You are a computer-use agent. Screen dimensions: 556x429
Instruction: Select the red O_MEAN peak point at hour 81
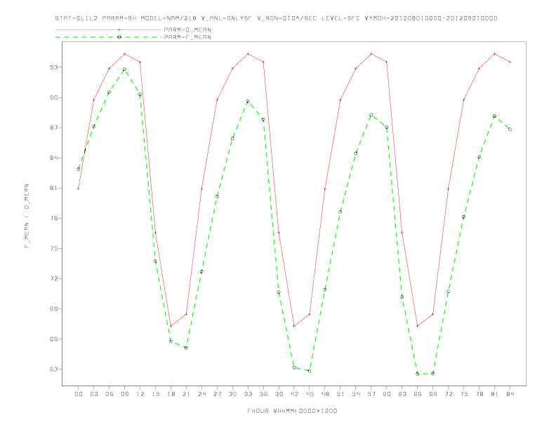494,54
